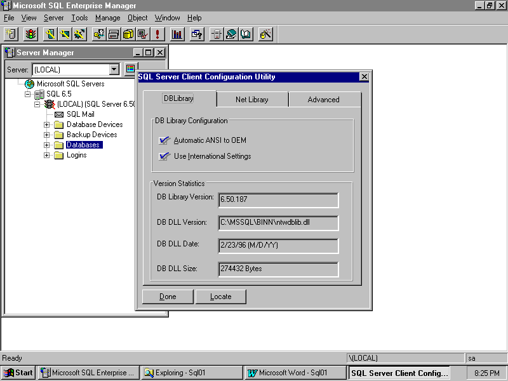The image size is (508, 381).
Task: Collapse the SQL 6.5 server group
Action: pos(27,94)
